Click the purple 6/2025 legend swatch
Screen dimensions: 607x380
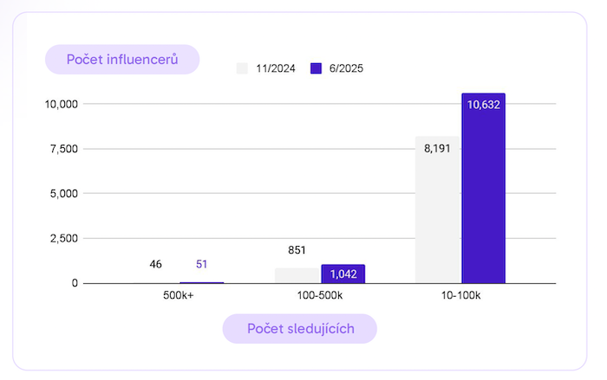[x=316, y=68]
